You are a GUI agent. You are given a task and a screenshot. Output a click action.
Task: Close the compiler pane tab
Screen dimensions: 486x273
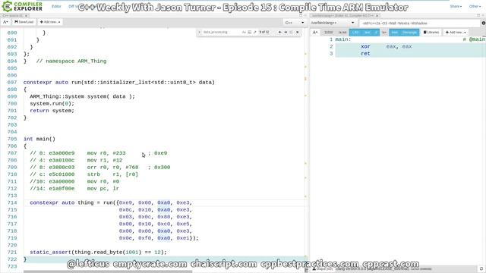[377, 15]
